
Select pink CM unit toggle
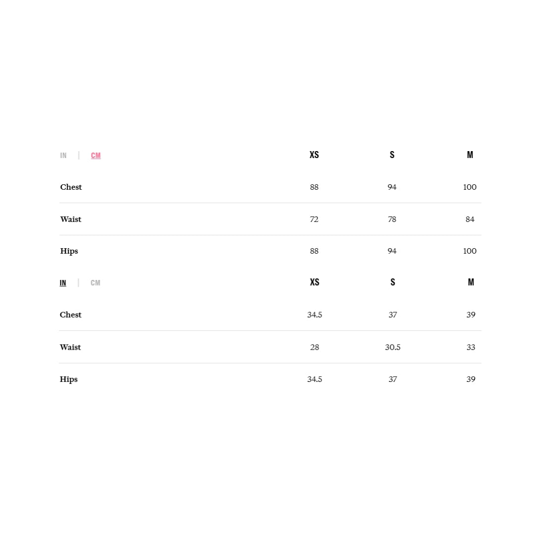(x=96, y=156)
